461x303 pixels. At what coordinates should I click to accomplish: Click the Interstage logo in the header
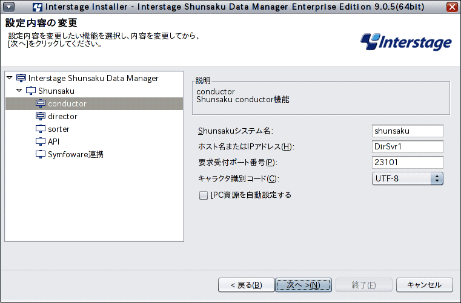pyautogui.click(x=406, y=42)
